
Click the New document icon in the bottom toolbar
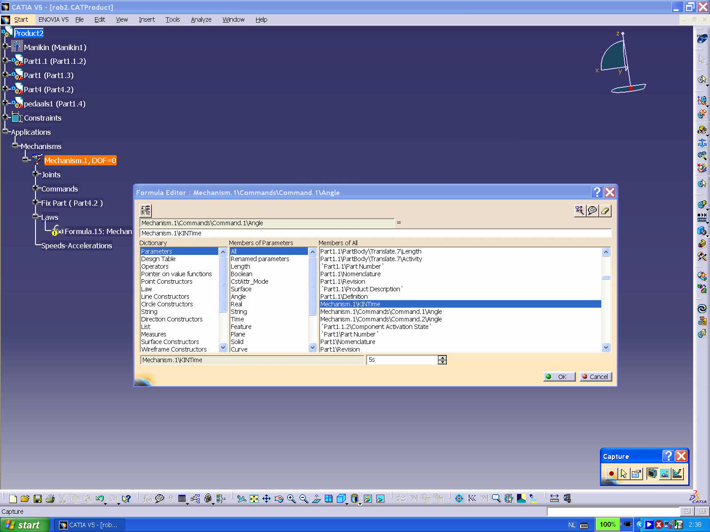pyautogui.click(x=13, y=499)
